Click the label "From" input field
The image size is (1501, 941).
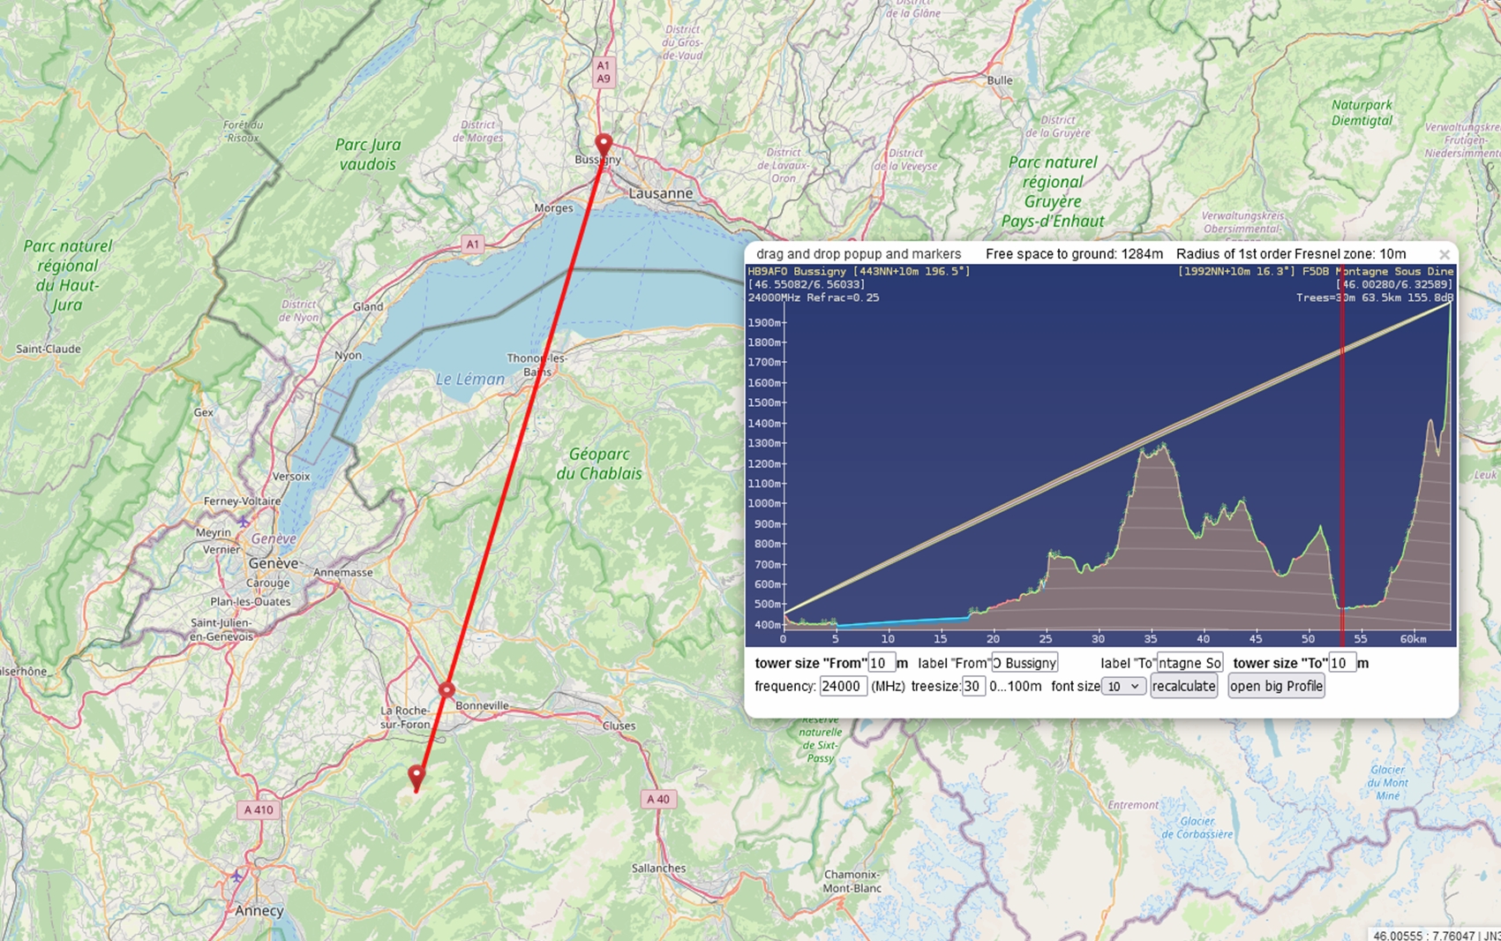1024,663
